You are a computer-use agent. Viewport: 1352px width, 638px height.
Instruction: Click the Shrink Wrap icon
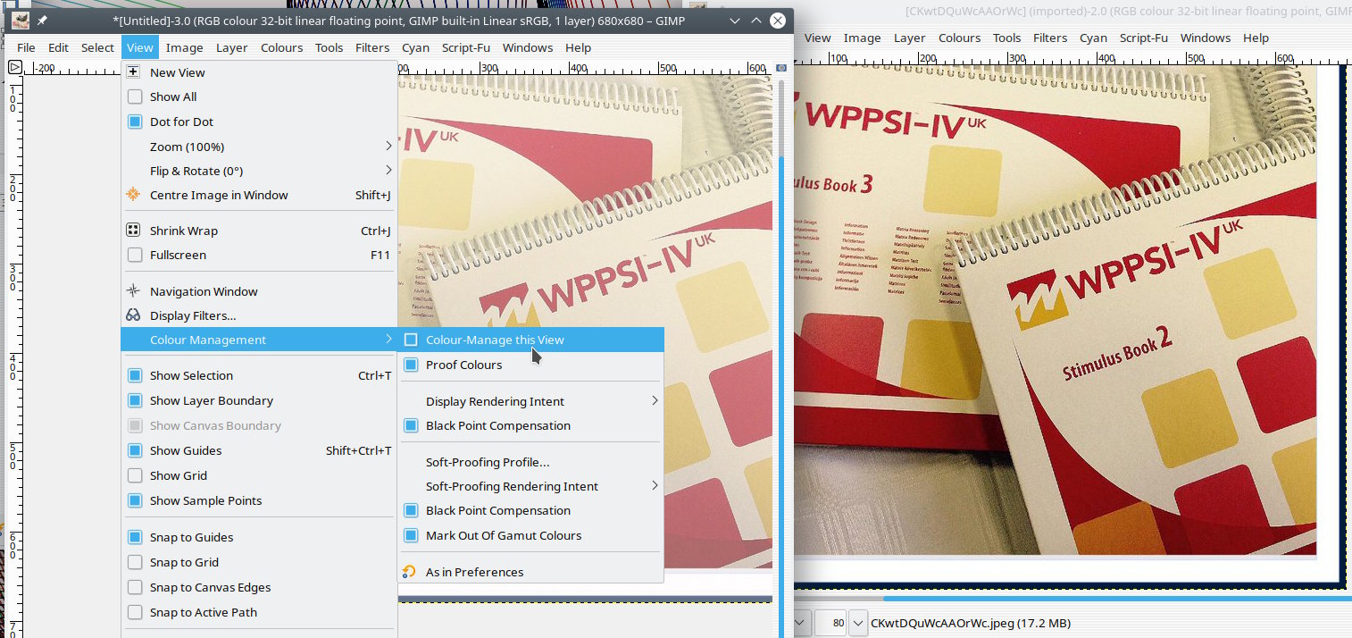[x=133, y=231]
